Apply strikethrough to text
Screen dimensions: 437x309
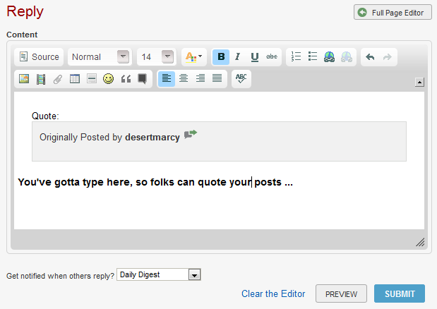(x=272, y=57)
